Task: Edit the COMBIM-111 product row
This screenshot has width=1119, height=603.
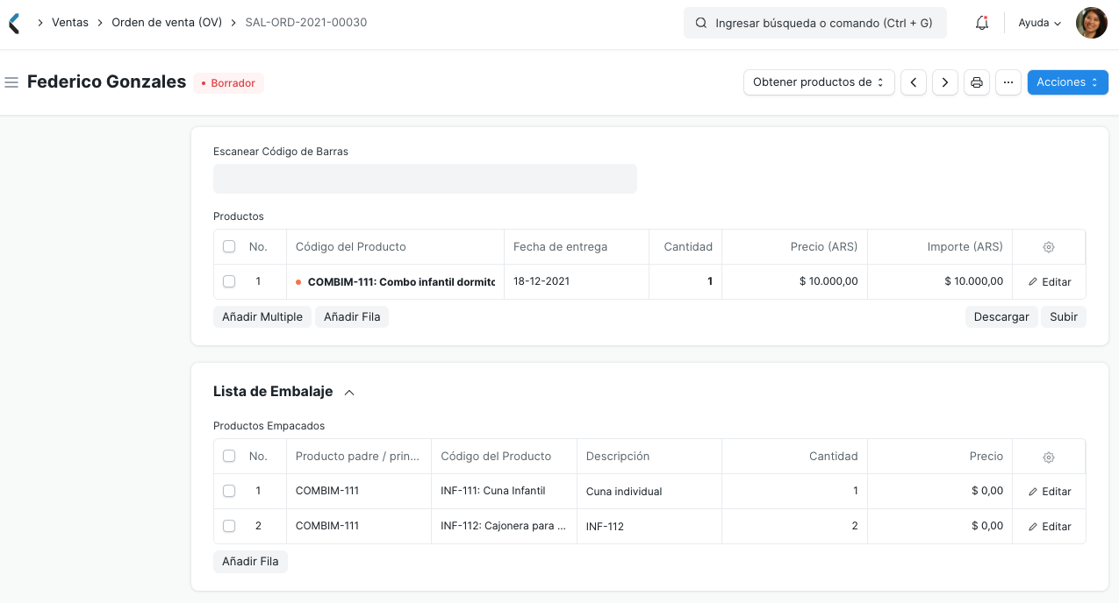Action: 1050,282
